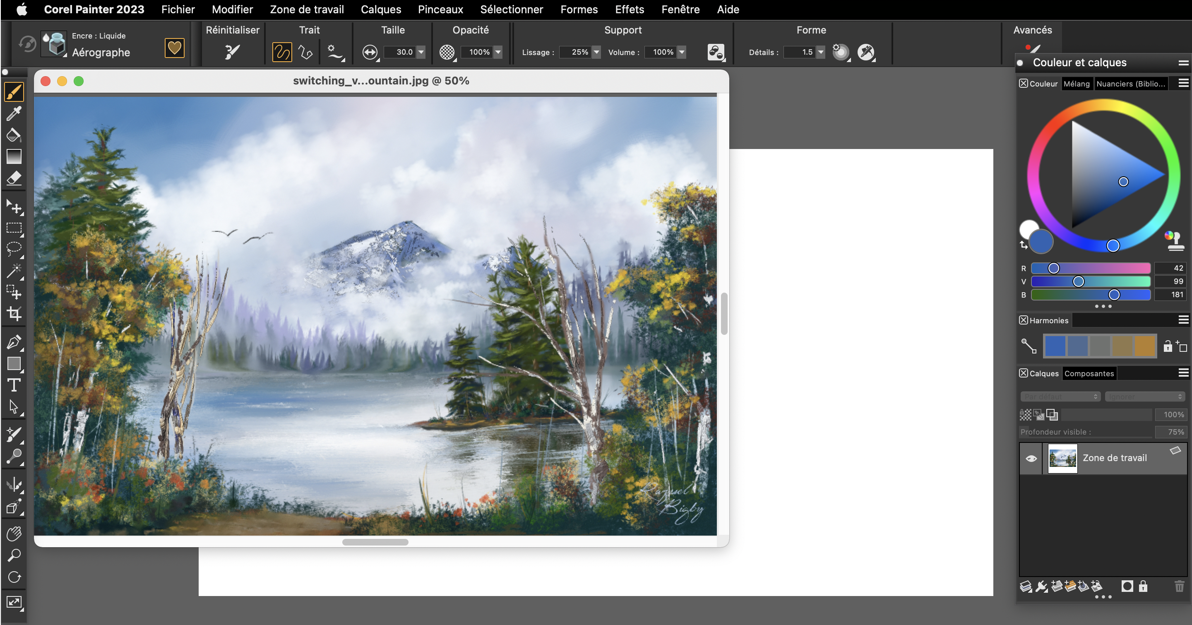Screen dimensions: 1192x625
Task: Open the Pinceaux menu
Action: pos(440,9)
